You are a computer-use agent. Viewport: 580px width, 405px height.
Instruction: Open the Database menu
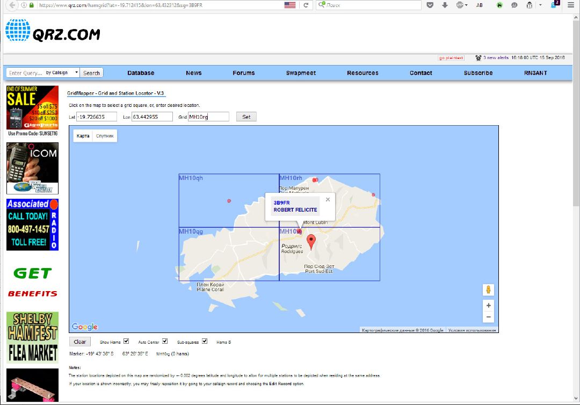tap(141, 73)
